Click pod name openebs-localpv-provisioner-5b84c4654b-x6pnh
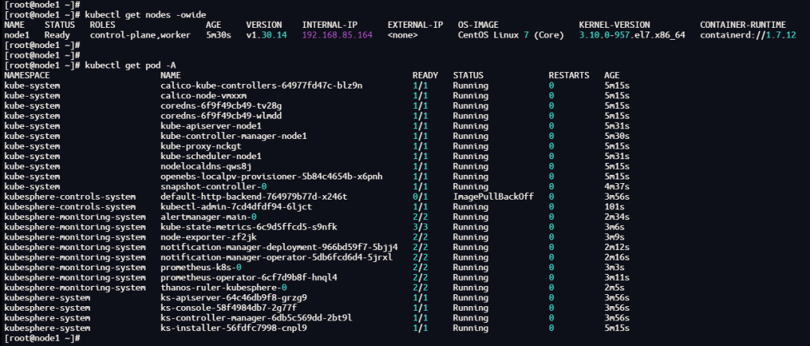 pos(271,176)
